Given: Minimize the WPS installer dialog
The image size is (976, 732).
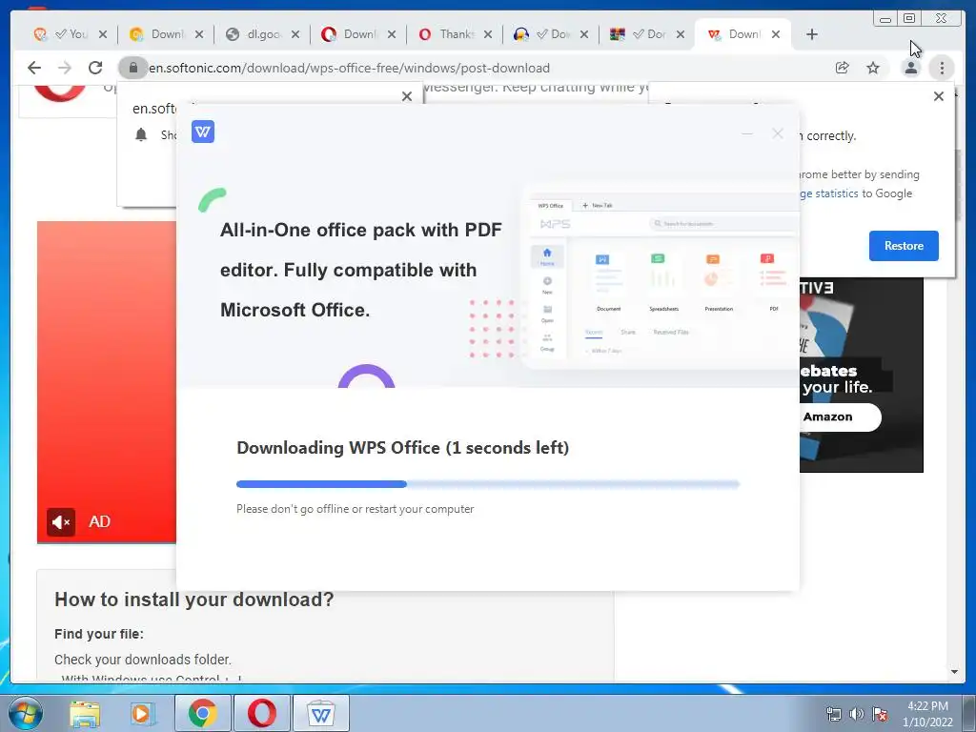Looking at the screenshot, I should click(747, 133).
